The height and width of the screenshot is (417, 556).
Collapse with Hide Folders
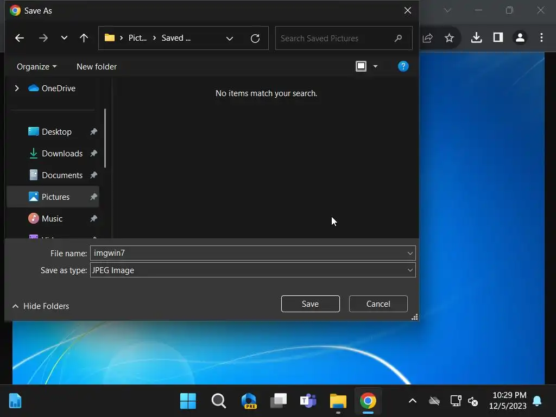point(40,306)
